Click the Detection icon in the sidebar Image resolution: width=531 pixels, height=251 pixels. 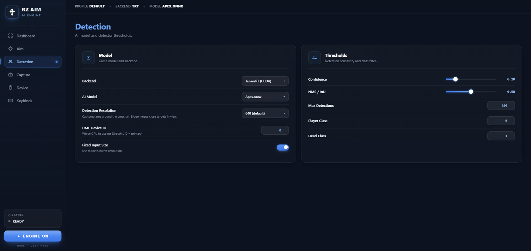click(x=10, y=62)
